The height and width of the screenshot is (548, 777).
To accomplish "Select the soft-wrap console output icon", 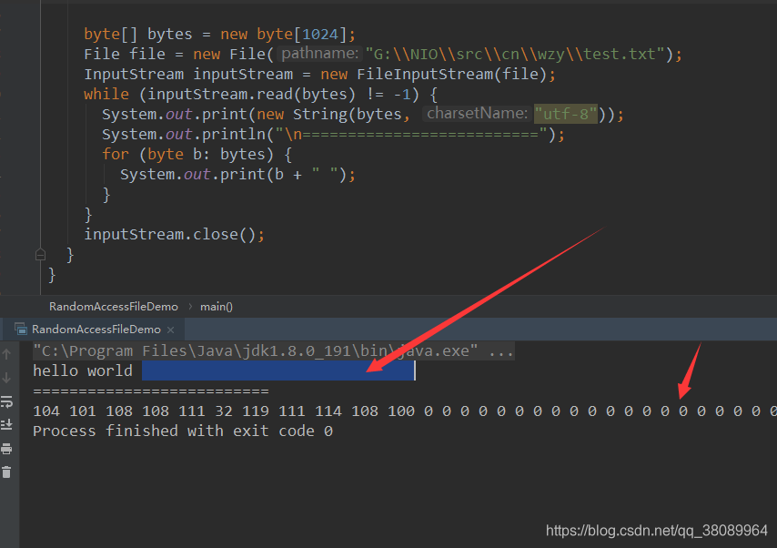I will (x=6, y=401).
